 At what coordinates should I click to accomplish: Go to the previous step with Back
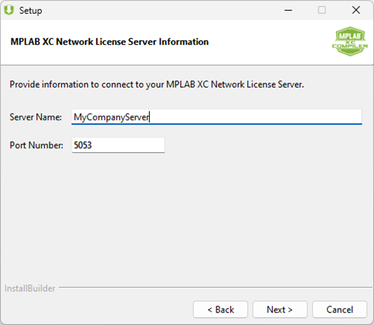220,310
